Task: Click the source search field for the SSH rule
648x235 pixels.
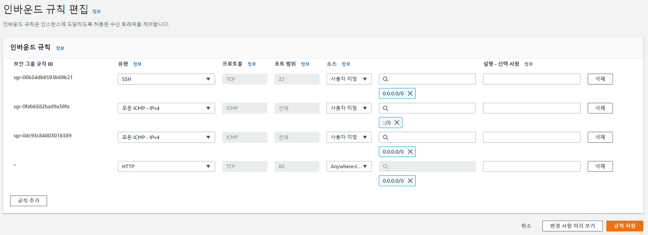Action: pos(427,79)
